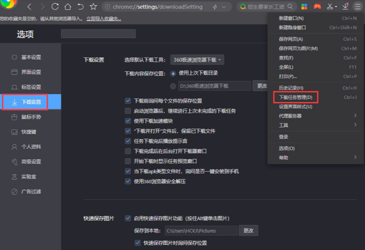Click the undo closed tab icon

click(80, 7)
